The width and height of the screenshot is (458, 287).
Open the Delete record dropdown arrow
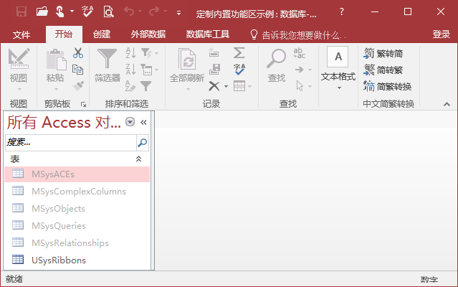pos(226,86)
